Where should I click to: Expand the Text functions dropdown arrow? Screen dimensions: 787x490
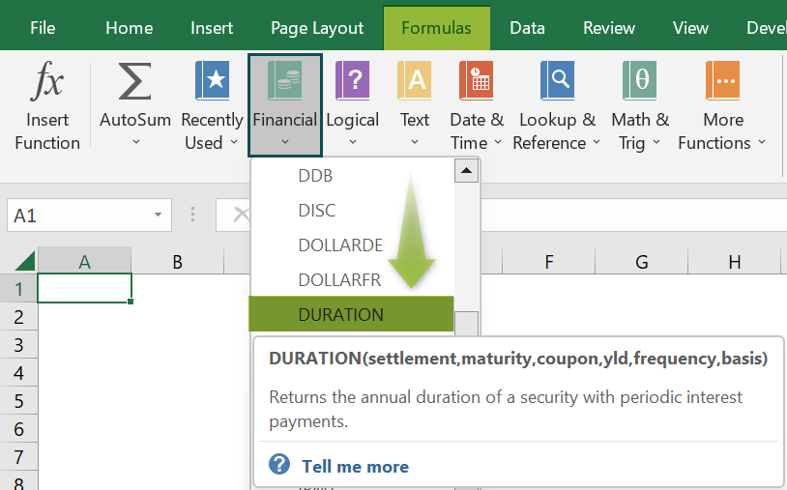click(415, 142)
